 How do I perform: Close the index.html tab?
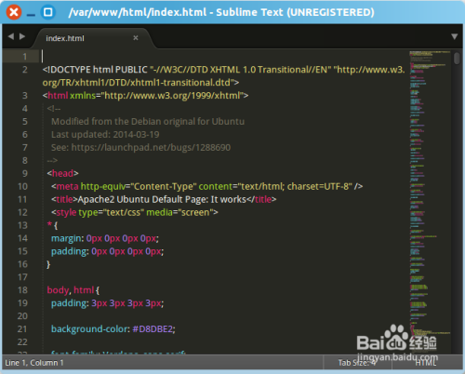[136, 38]
